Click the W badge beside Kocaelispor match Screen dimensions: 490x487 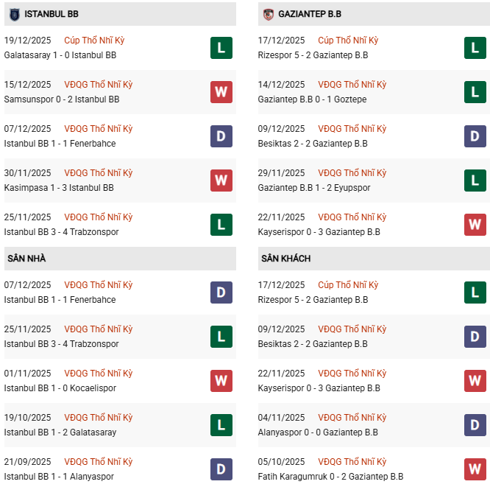[221, 381]
